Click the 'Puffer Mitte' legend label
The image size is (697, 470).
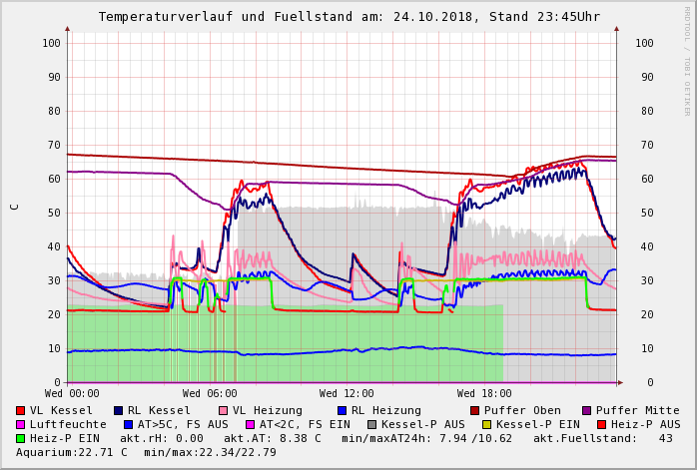pyautogui.click(x=638, y=410)
